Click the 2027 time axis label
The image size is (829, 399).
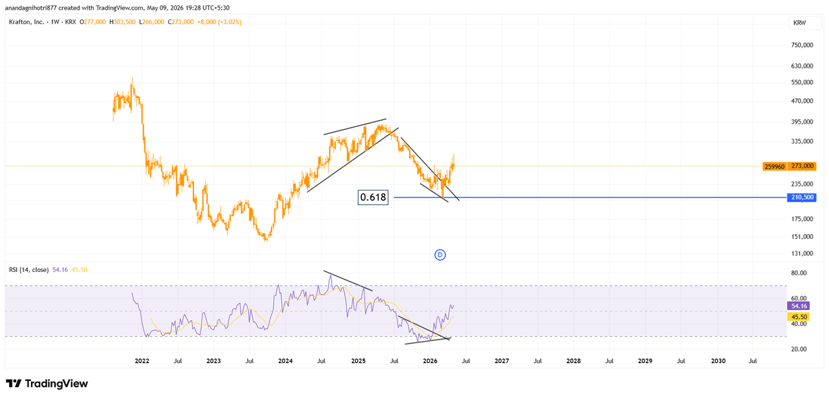coord(502,361)
